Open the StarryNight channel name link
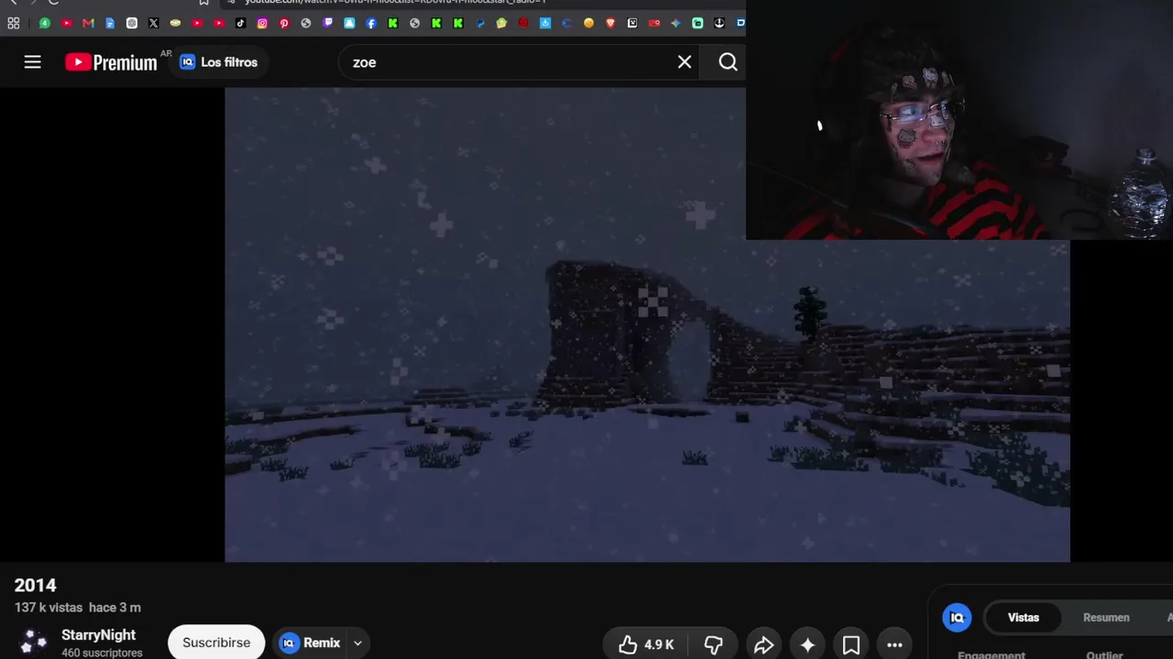This screenshot has height=659, width=1173. [x=99, y=635]
